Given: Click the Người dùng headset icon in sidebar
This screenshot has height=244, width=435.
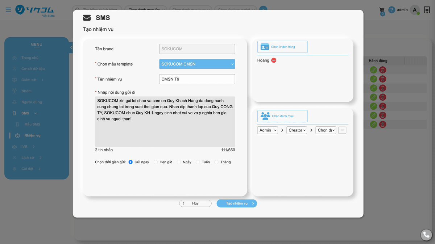Looking at the screenshot, I should click(x=14, y=102).
